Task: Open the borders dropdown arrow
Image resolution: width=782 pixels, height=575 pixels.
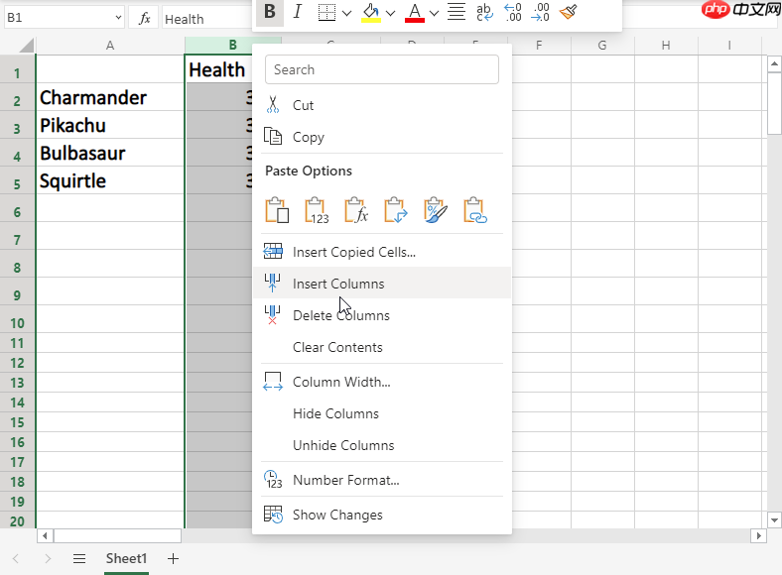Action: [x=347, y=13]
